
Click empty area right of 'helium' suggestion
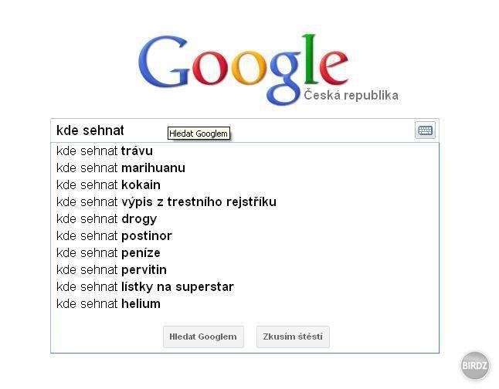(x=299, y=304)
